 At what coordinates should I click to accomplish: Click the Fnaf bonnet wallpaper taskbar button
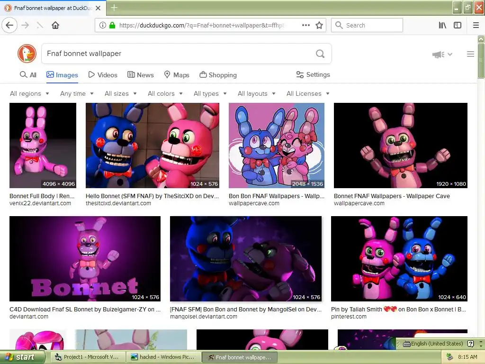[x=240, y=357]
